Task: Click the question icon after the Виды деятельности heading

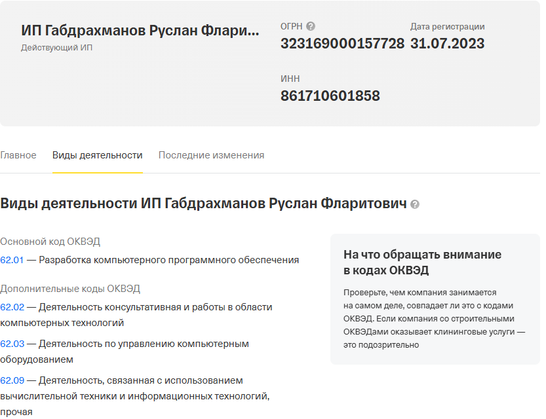Action: click(x=414, y=204)
